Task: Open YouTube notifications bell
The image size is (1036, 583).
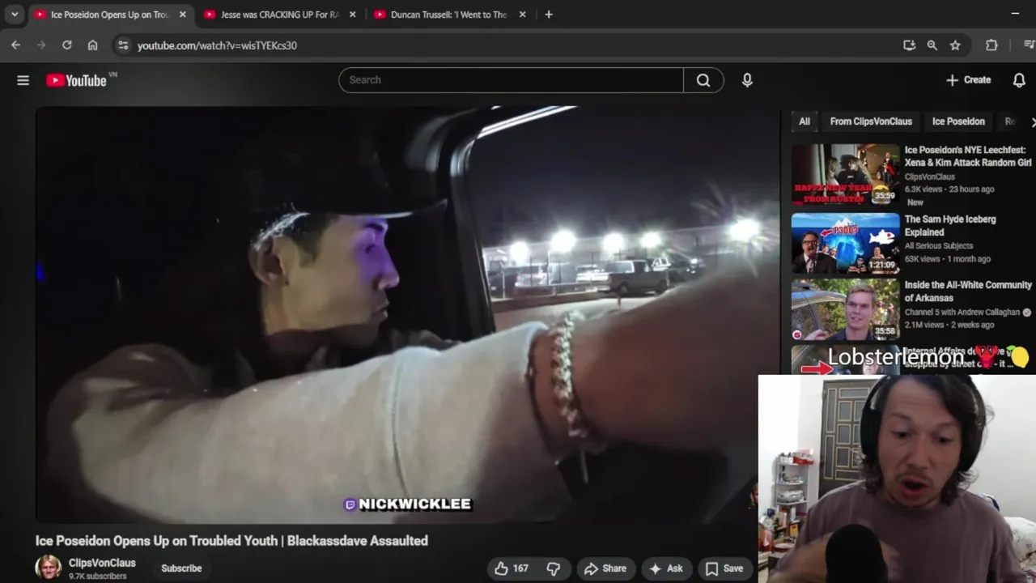Action: (1019, 80)
